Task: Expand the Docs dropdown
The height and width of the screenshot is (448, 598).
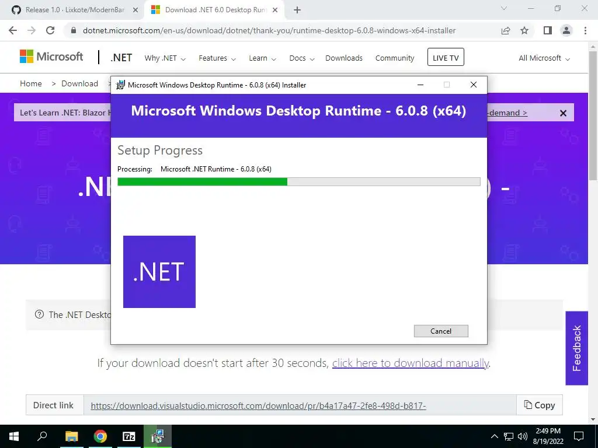Action: pos(302,58)
